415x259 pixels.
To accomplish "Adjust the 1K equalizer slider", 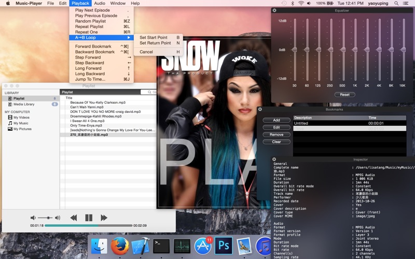I will tap(355, 49).
